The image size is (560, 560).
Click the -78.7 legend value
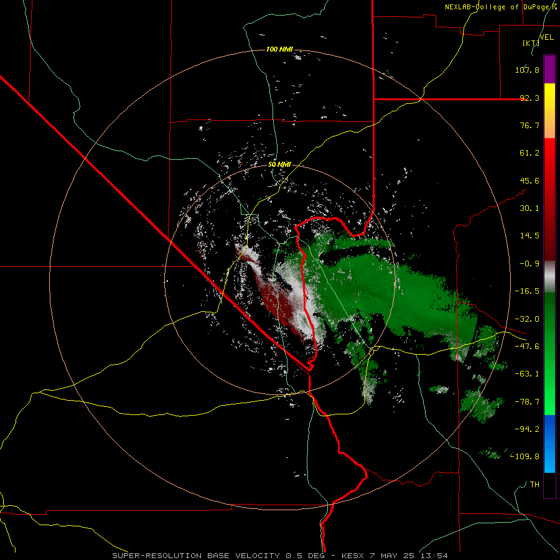click(527, 402)
